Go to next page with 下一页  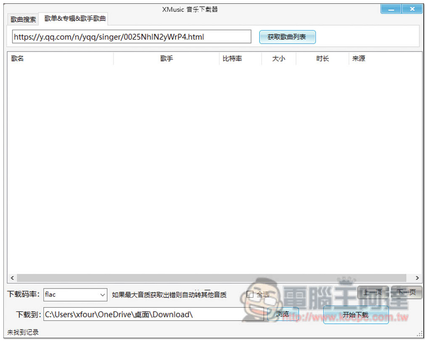tap(407, 293)
